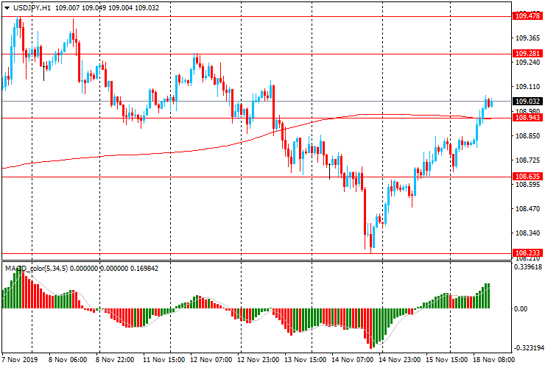The height and width of the screenshot is (368, 545).
Task: Click the 109.240 price scale value
Action: 527,63
